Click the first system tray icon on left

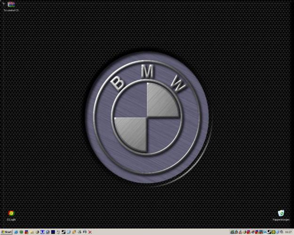tap(232, 232)
